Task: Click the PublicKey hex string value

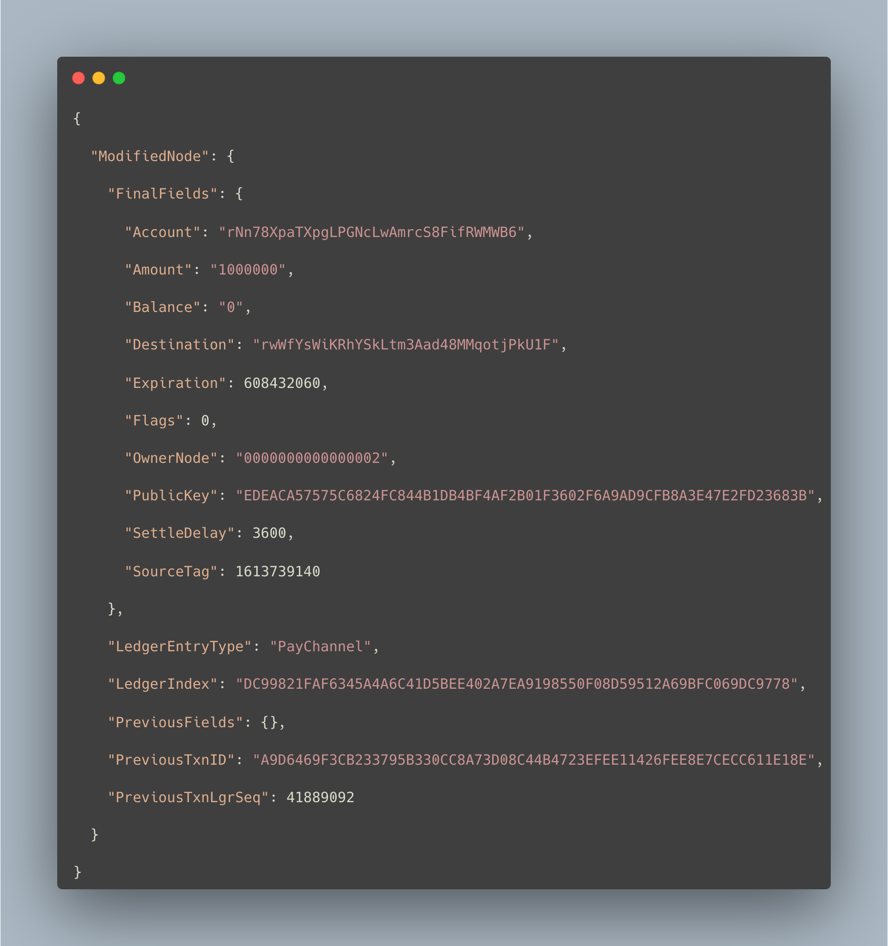Action: point(526,495)
